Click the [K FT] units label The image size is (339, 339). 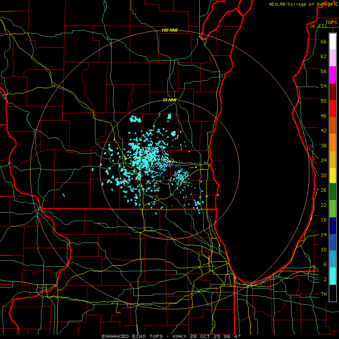coord(318,26)
